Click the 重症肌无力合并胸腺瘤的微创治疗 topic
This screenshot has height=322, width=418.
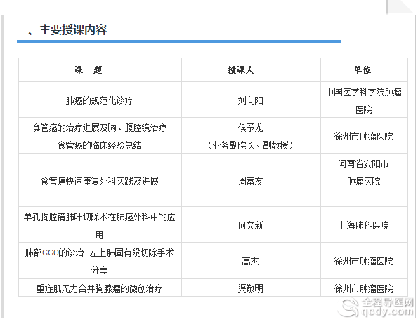tap(99, 288)
